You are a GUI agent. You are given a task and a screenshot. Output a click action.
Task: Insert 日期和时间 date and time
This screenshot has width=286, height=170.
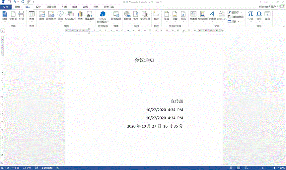236,17
